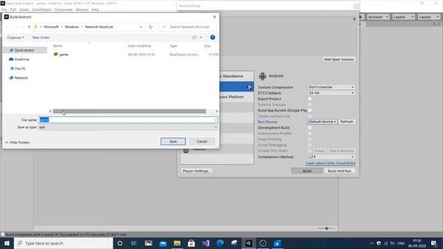The image size is (443, 249).
Task: Switch to Unity editor taskbar icon
Action: pyautogui.click(x=248, y=243)
